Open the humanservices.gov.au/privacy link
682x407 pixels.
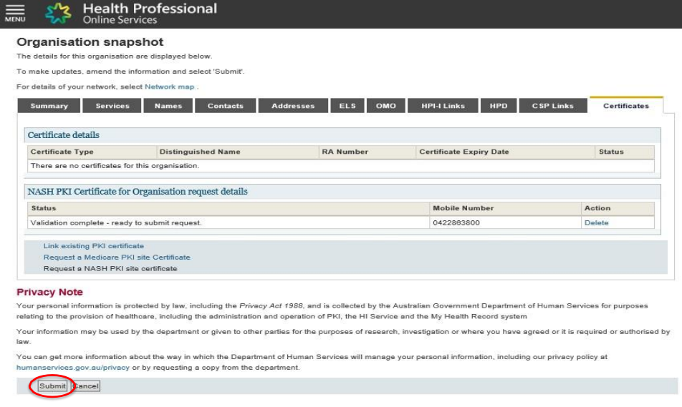pos(62,368)
